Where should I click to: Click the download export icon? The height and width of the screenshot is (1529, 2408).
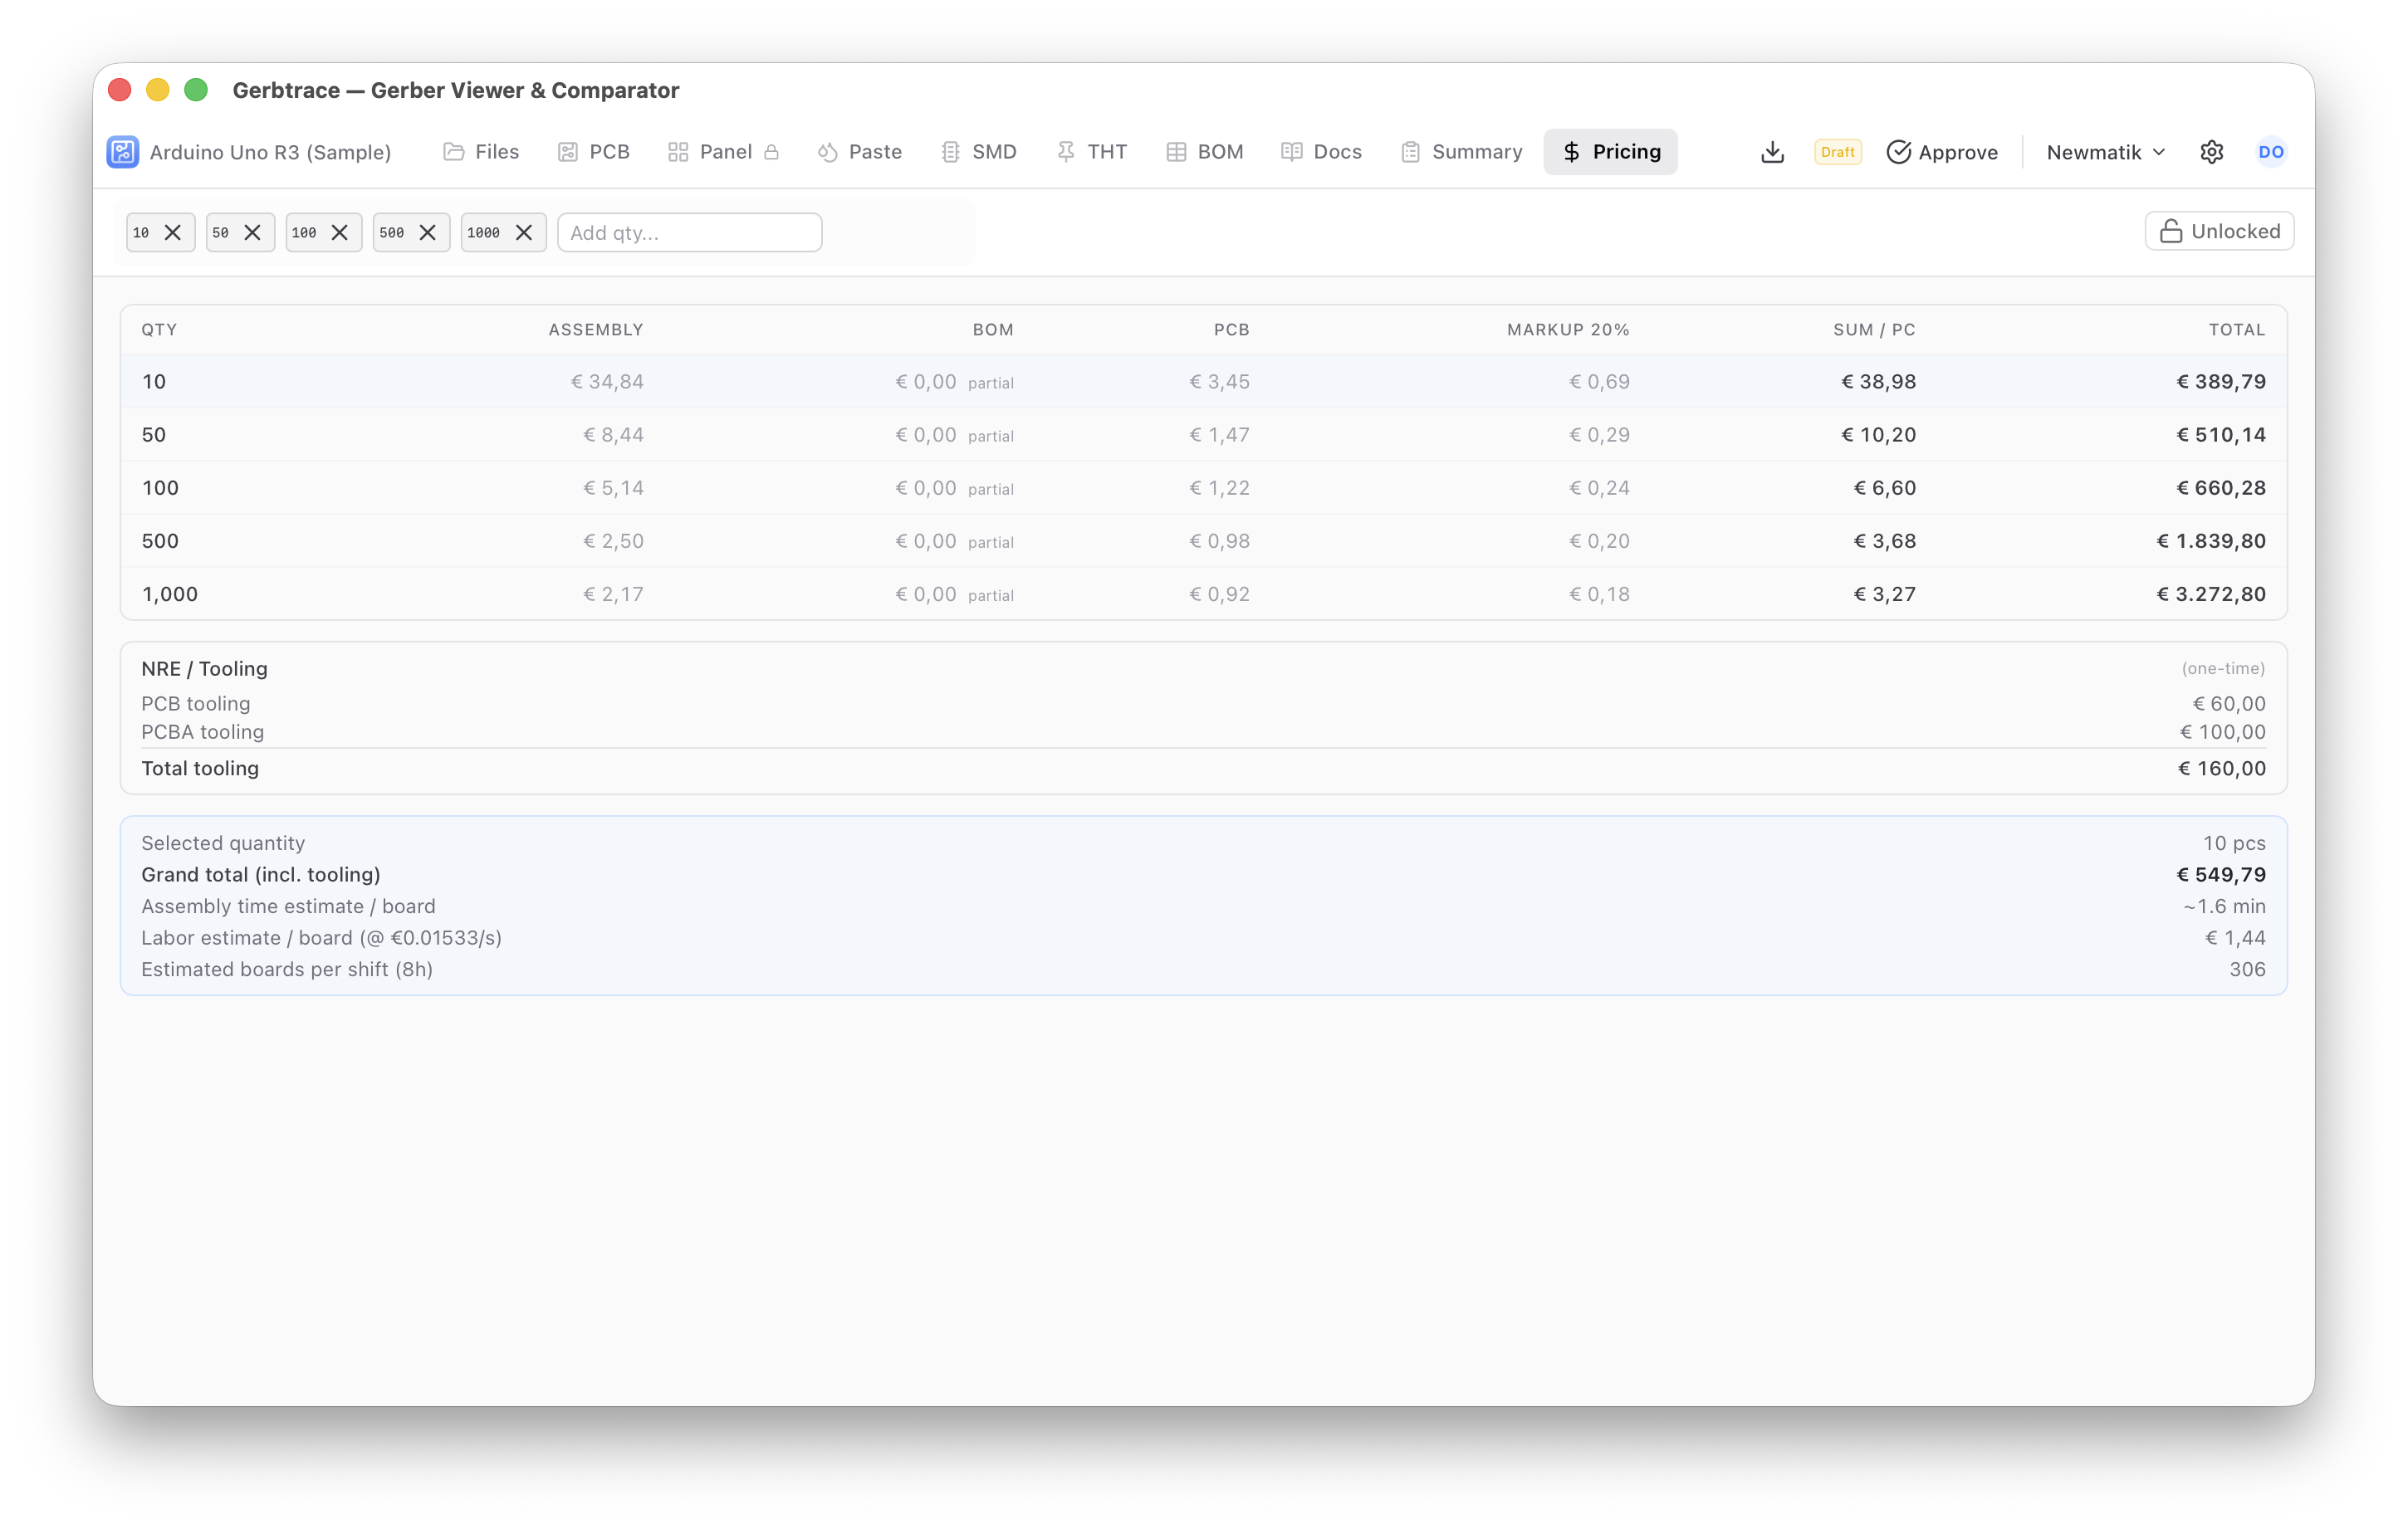(x=1772, y=152)
